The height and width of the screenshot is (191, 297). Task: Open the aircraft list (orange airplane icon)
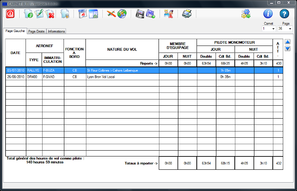pyautogui.click(x=111, y=14)
